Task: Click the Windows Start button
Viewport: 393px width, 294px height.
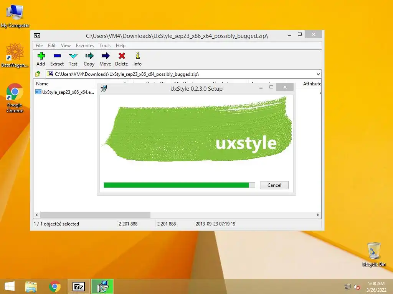Action: point(10,286)
